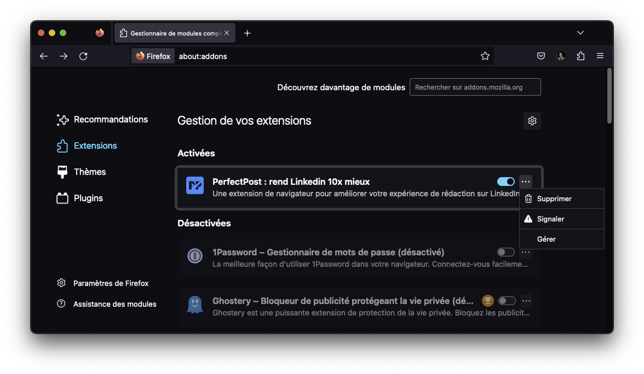Click the Ghostery recommended trophy badge

[x=487, y=301]
